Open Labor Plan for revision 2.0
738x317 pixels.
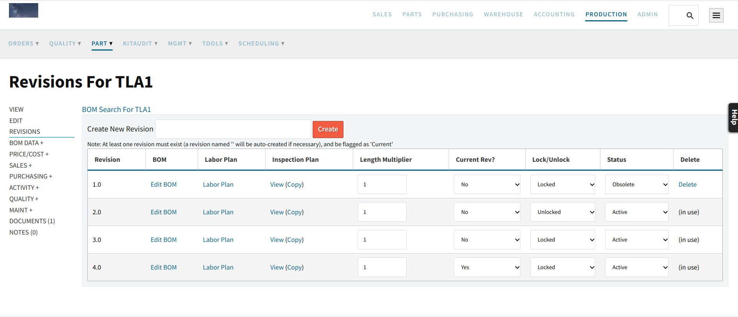point(218,212)
